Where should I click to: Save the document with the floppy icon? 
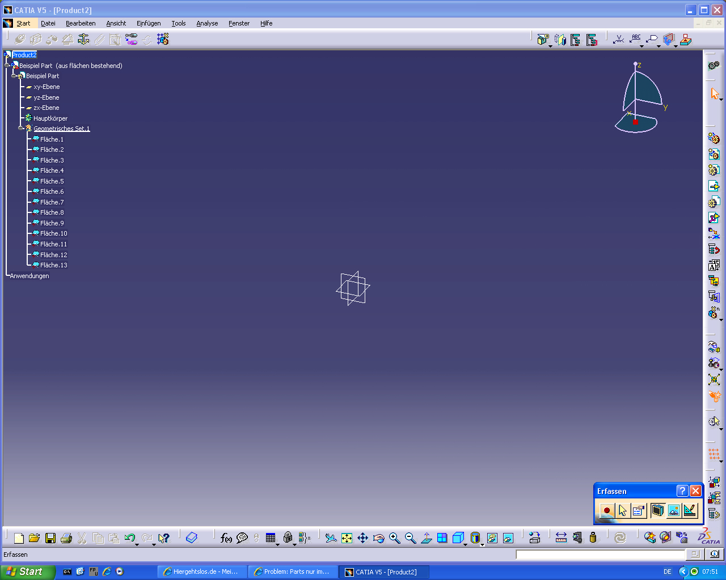50,538
